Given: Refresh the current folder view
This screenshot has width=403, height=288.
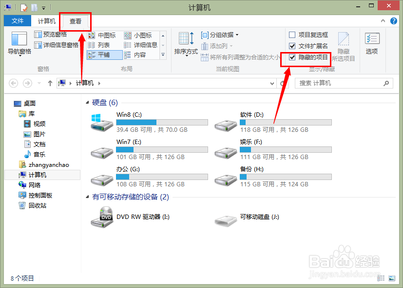Looking at the screenshot, I should pyautogui.click(x=282, y=83).
